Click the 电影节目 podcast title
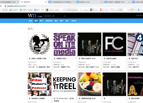143x103 pixels. pyautogui.click(x=134, y=58)
